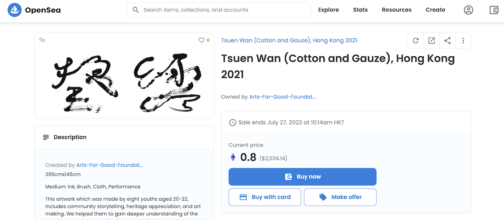504x220 pixels.
Task: Focus the search items and collections field
Action: (219, 10)
